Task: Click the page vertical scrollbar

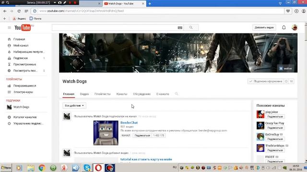Action: [x=306, y=92]
